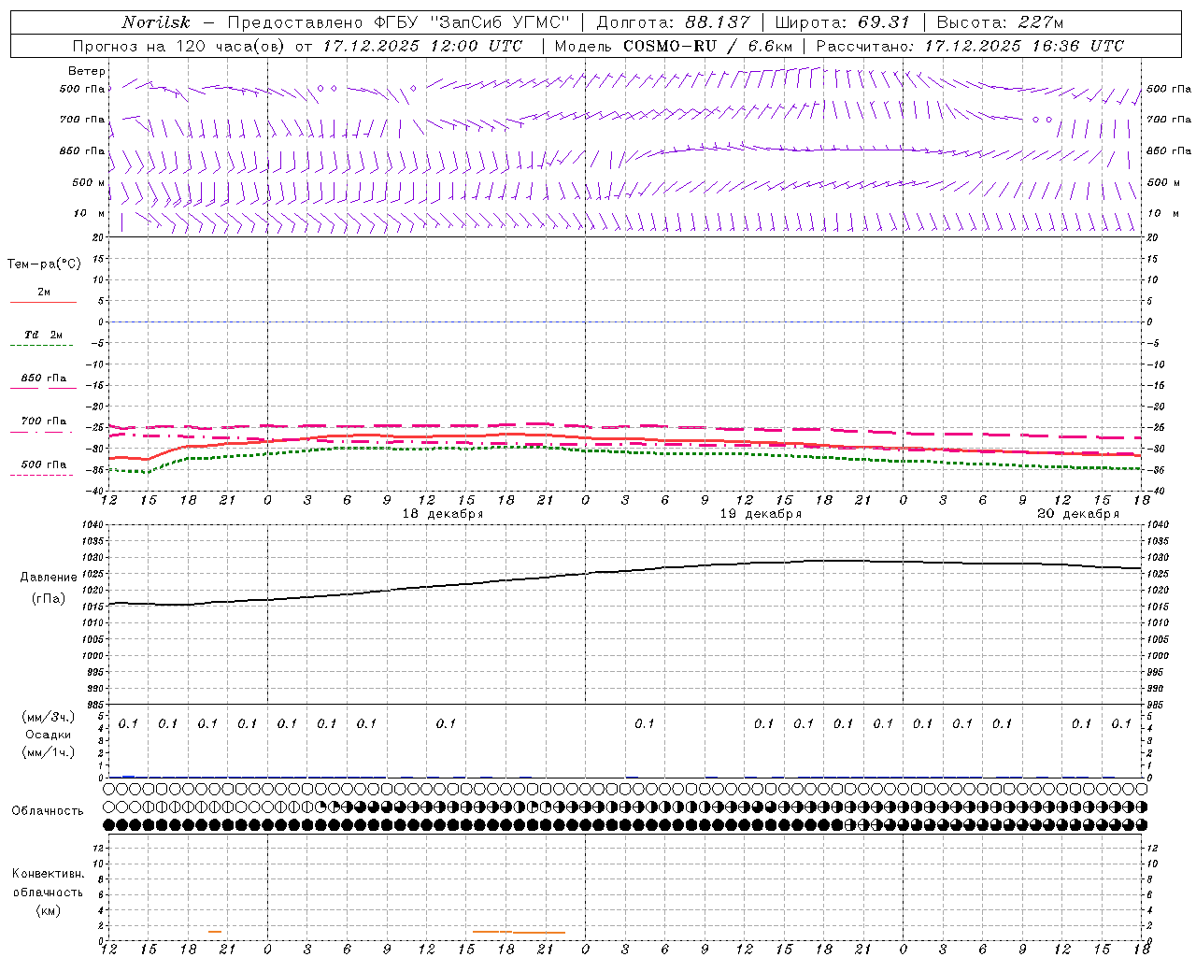Click the 20 декабря date label

tap(1078, 514)
